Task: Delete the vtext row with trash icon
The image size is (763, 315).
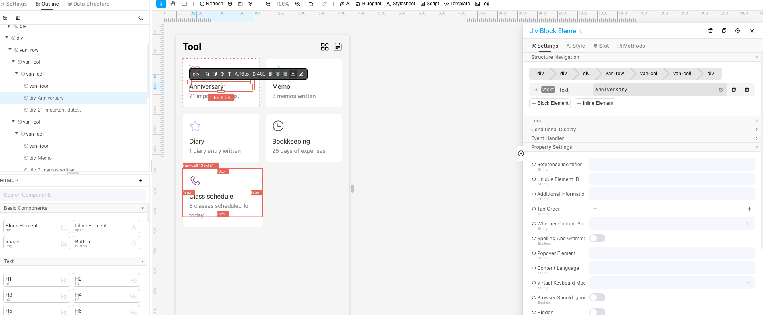Action: (x=747, y=90)
